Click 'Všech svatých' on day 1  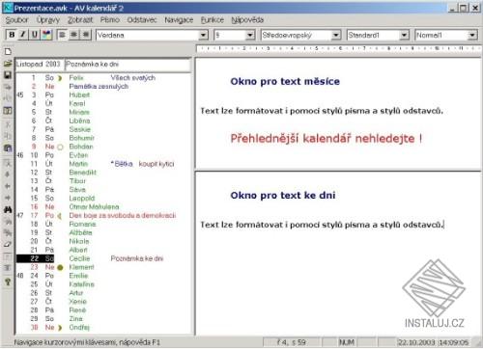coord(133,78)
